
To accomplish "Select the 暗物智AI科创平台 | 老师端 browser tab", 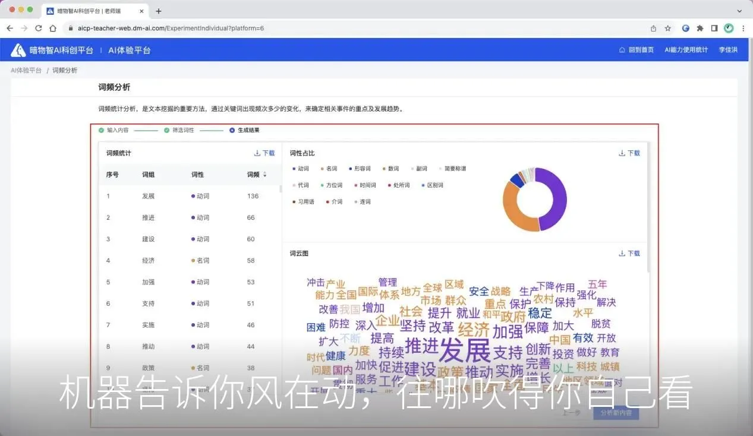I will 95,11.
